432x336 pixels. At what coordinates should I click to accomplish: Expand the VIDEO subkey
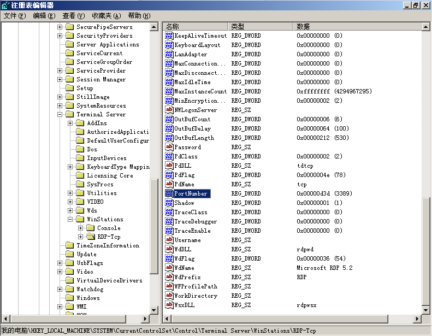70,202
